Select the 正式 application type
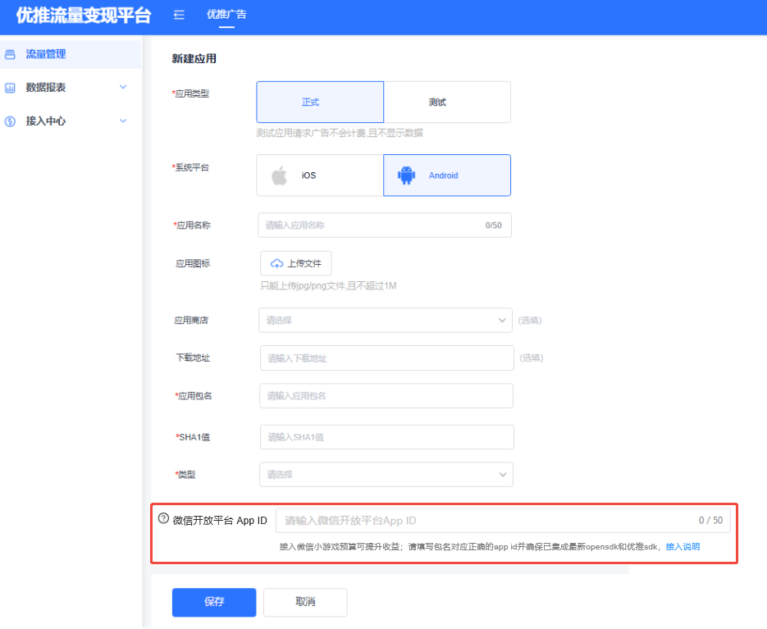 (x=320, y=103)
